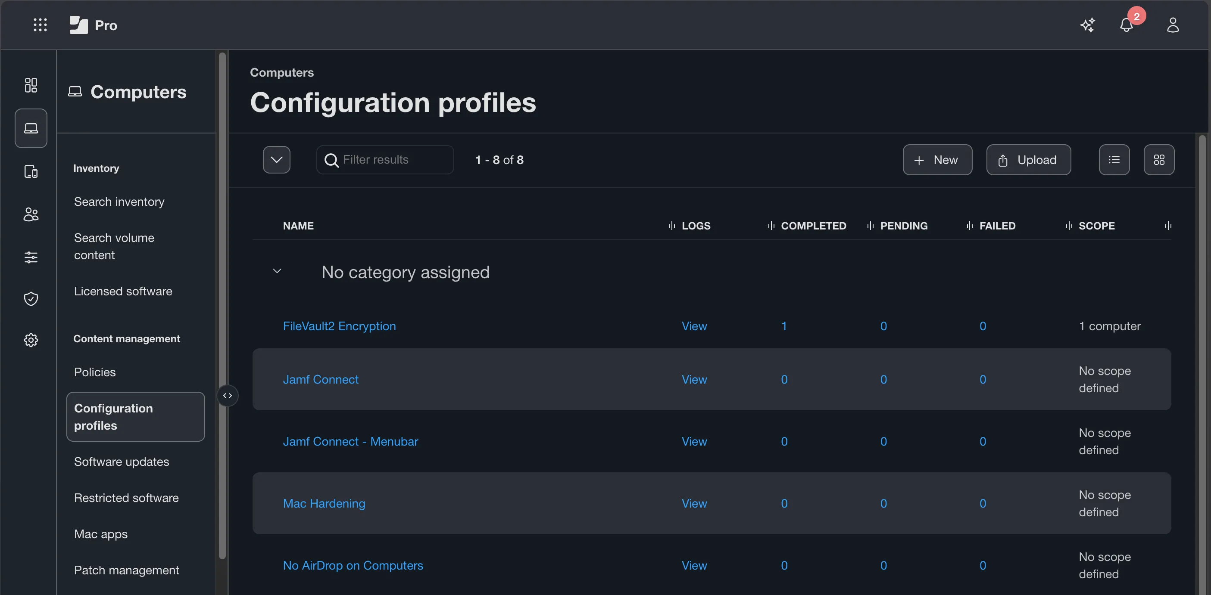
Task: Go to Dashboard icon in left rail
Action: click(x=31, y=85)
